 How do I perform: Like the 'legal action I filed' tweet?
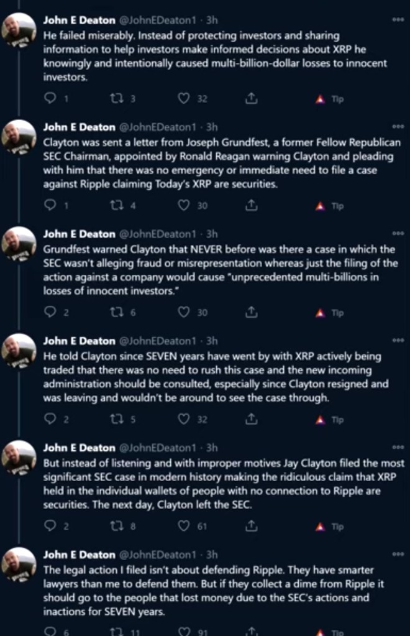tap(184, 630)
